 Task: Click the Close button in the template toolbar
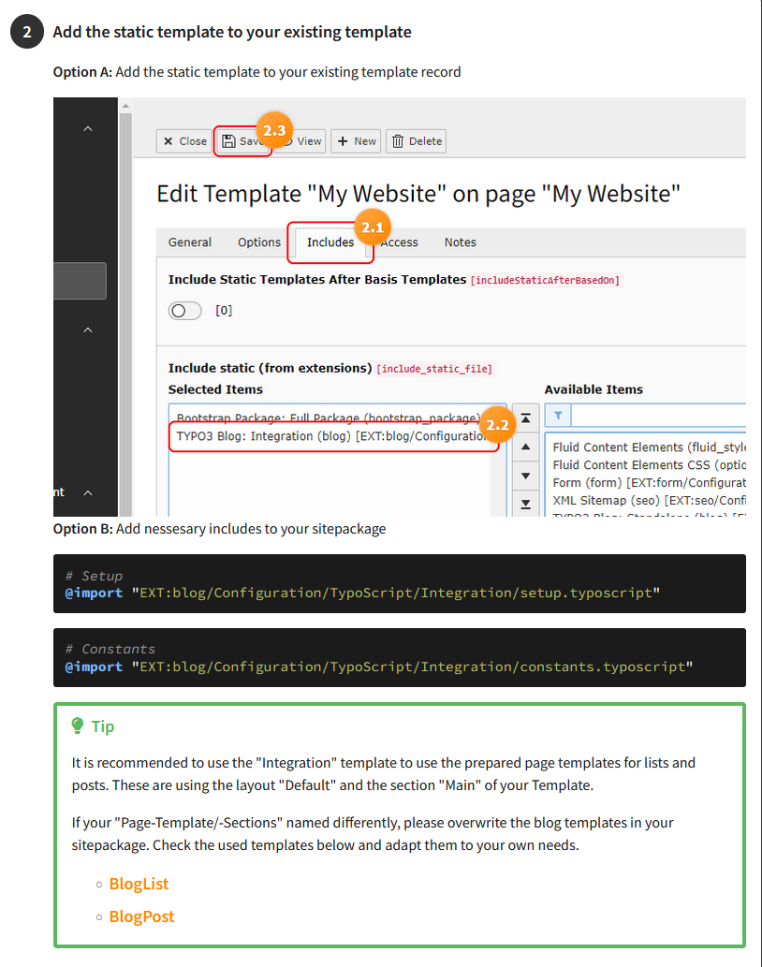pos(184,141)
